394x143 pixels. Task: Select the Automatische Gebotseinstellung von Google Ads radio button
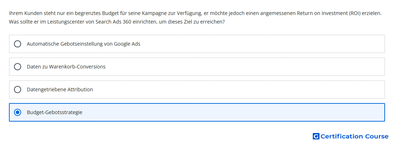pos(17,44)
